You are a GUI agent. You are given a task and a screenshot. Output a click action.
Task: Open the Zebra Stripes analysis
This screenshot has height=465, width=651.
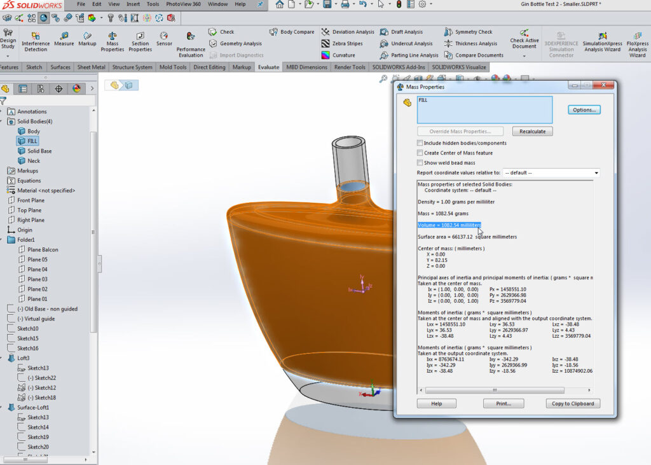(342, 43)
